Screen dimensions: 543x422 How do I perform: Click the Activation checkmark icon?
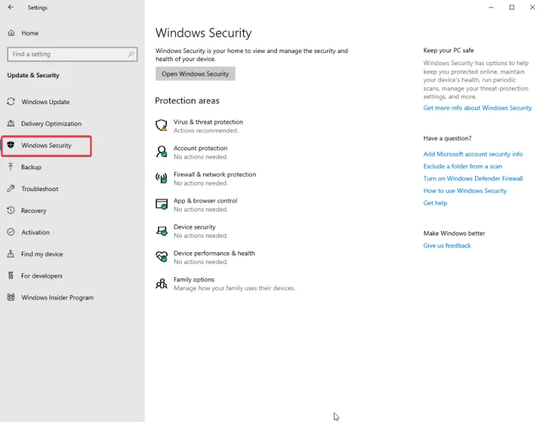(10, 232)
